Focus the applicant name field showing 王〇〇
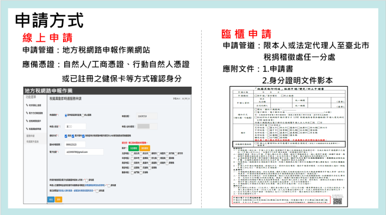 tap(76, 127)
